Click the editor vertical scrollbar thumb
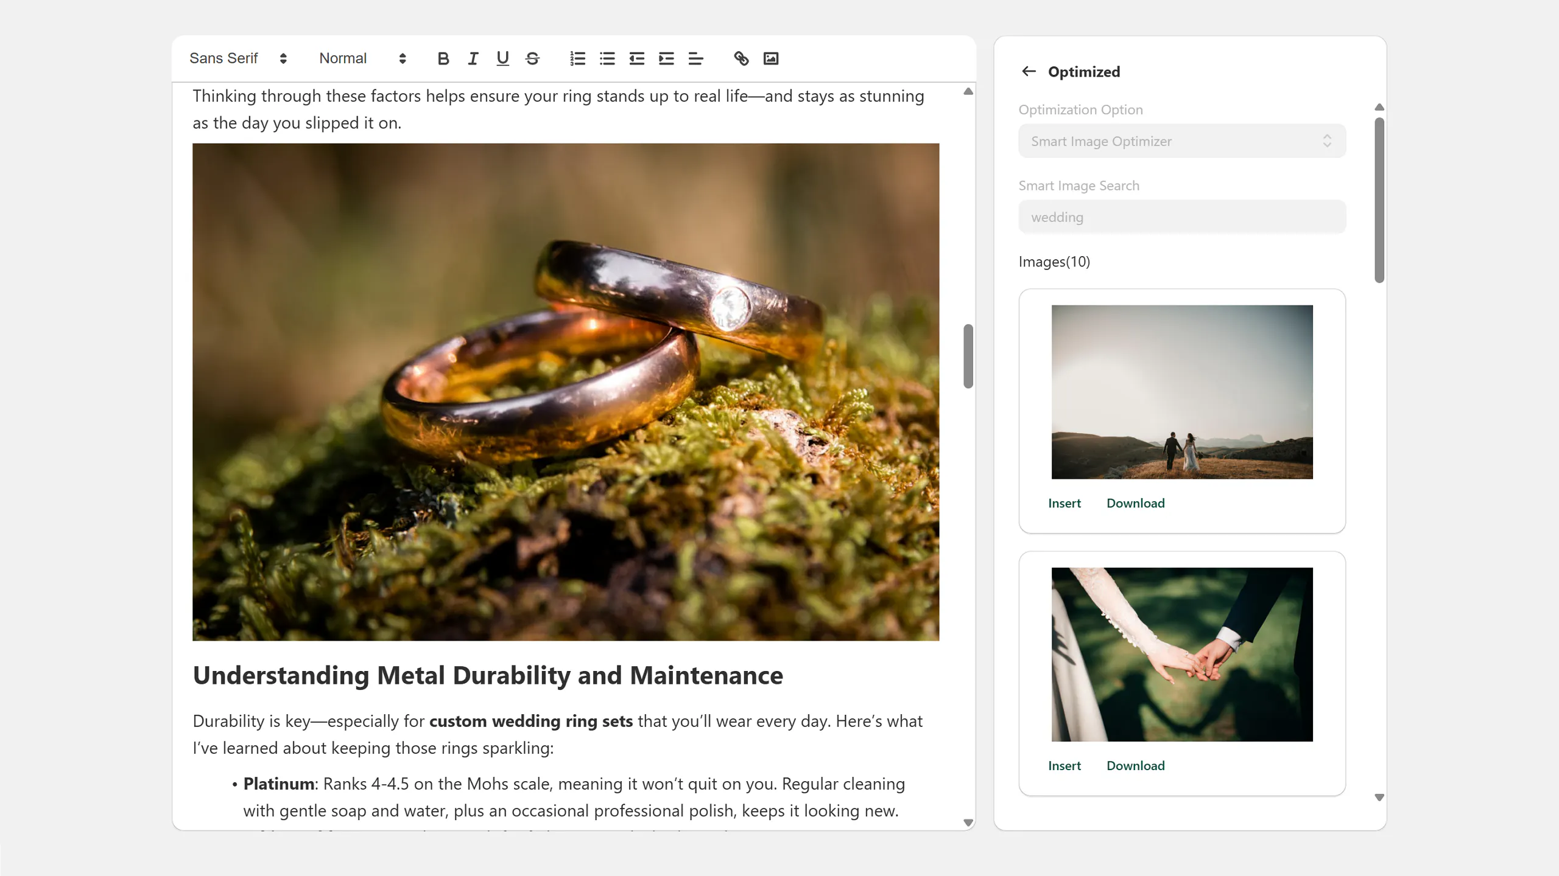The width and height of the screenshot is (1559, 876). click(x=968, y=356)
